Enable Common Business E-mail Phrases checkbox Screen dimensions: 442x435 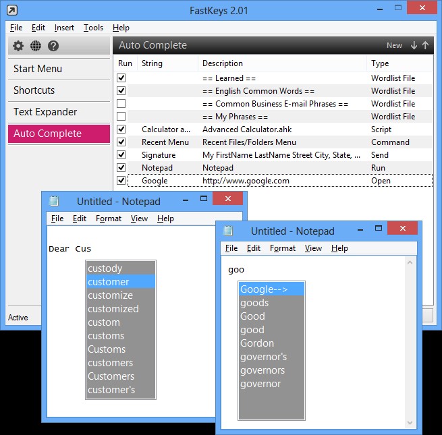121,104
